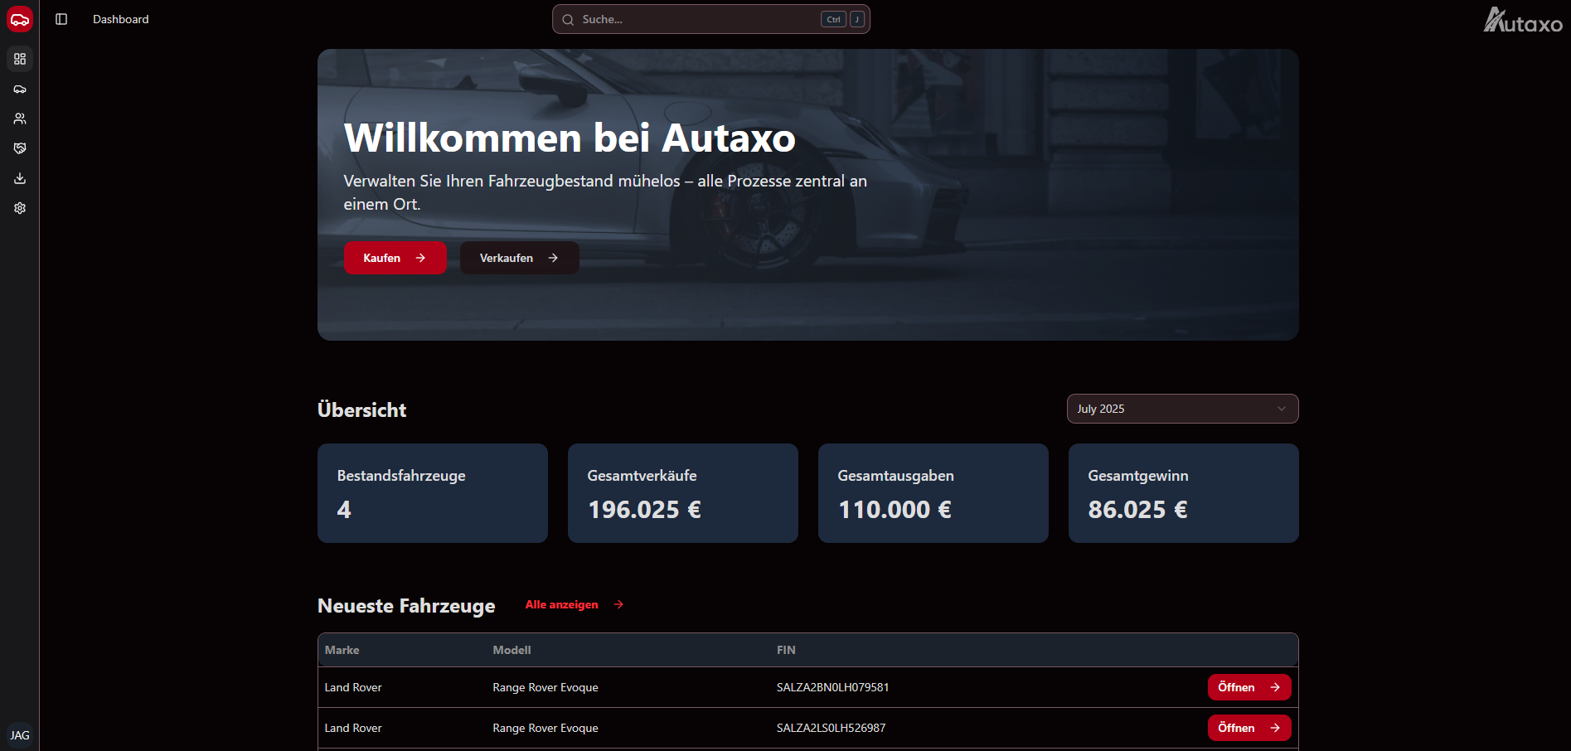Toggle the sidebar panel icon
This screenshot has width=1571, height=751.
pyautogui.click(x=61, y=19)
